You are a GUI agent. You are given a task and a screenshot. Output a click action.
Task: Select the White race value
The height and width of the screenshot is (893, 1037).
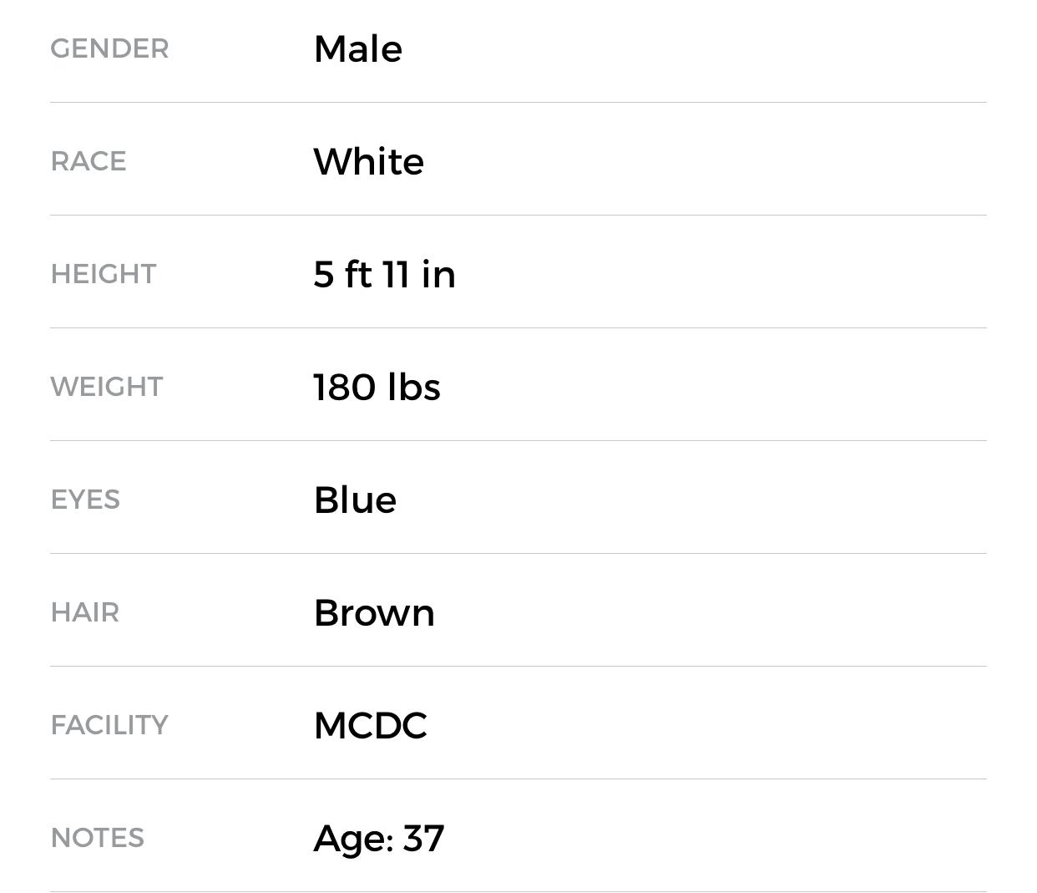[x=368, y=161]
